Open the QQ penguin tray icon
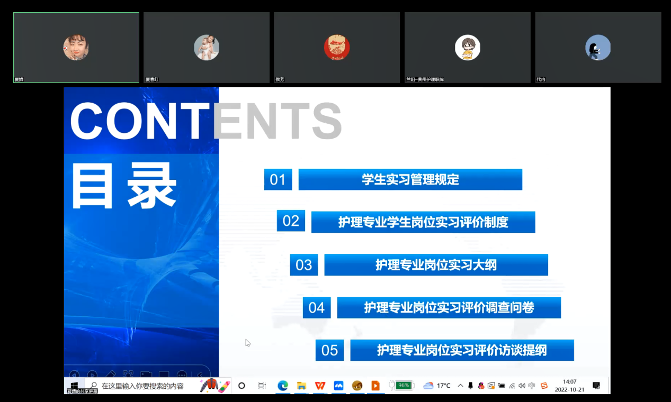Viewport: 671px width, 402px height. coord(481,386)
